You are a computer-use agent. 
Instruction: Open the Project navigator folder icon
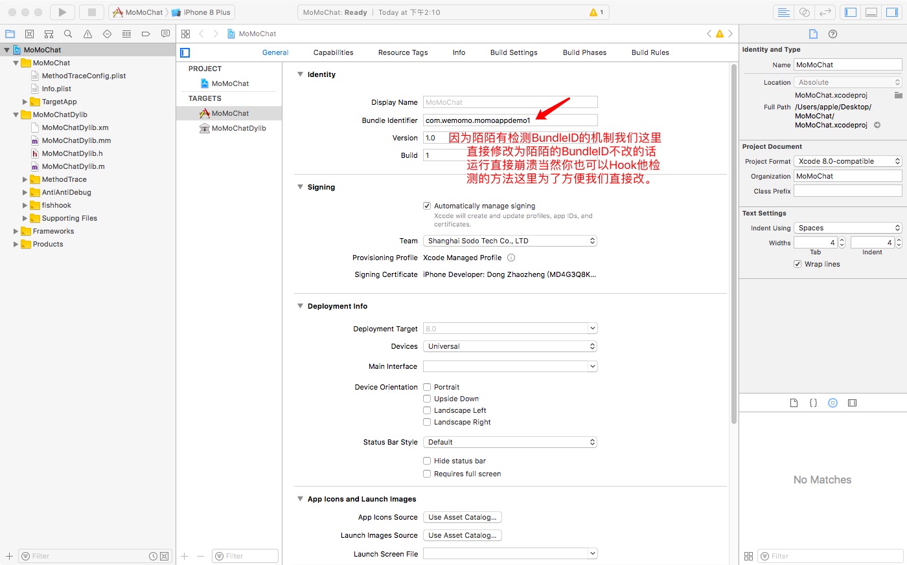click(10, 34)
